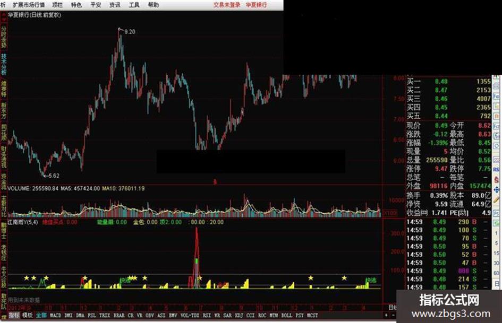Select the 15-minute period button
The width and height of the screenshot is (502, 323).
coord(496,253)
